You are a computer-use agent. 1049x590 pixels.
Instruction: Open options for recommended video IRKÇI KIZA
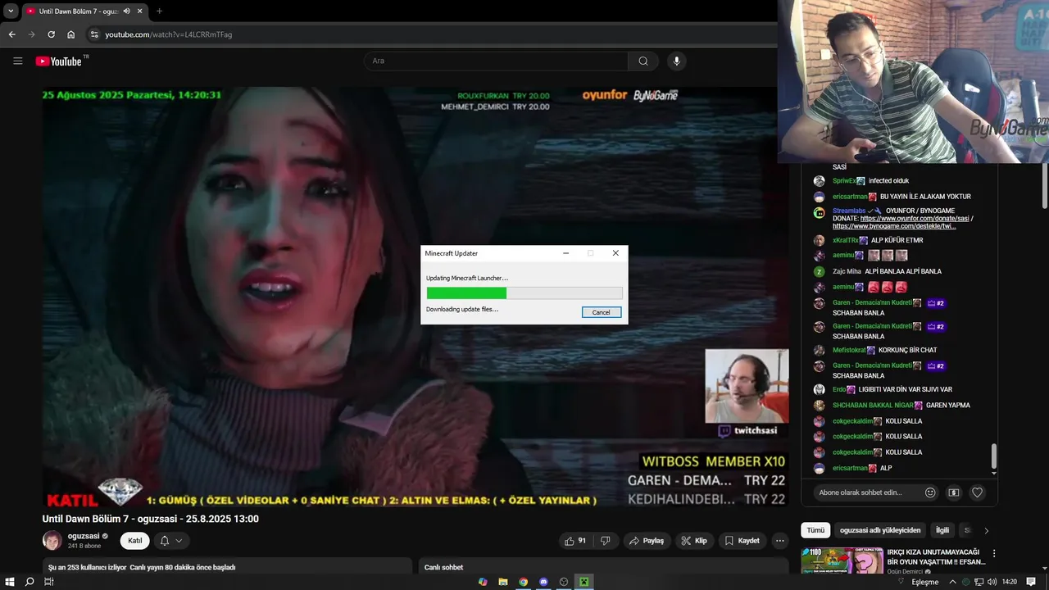[994, 554]
